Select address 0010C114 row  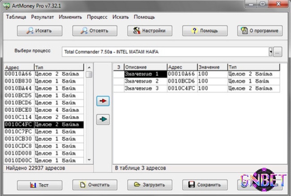pyautogui.click(x=44, y=117)
